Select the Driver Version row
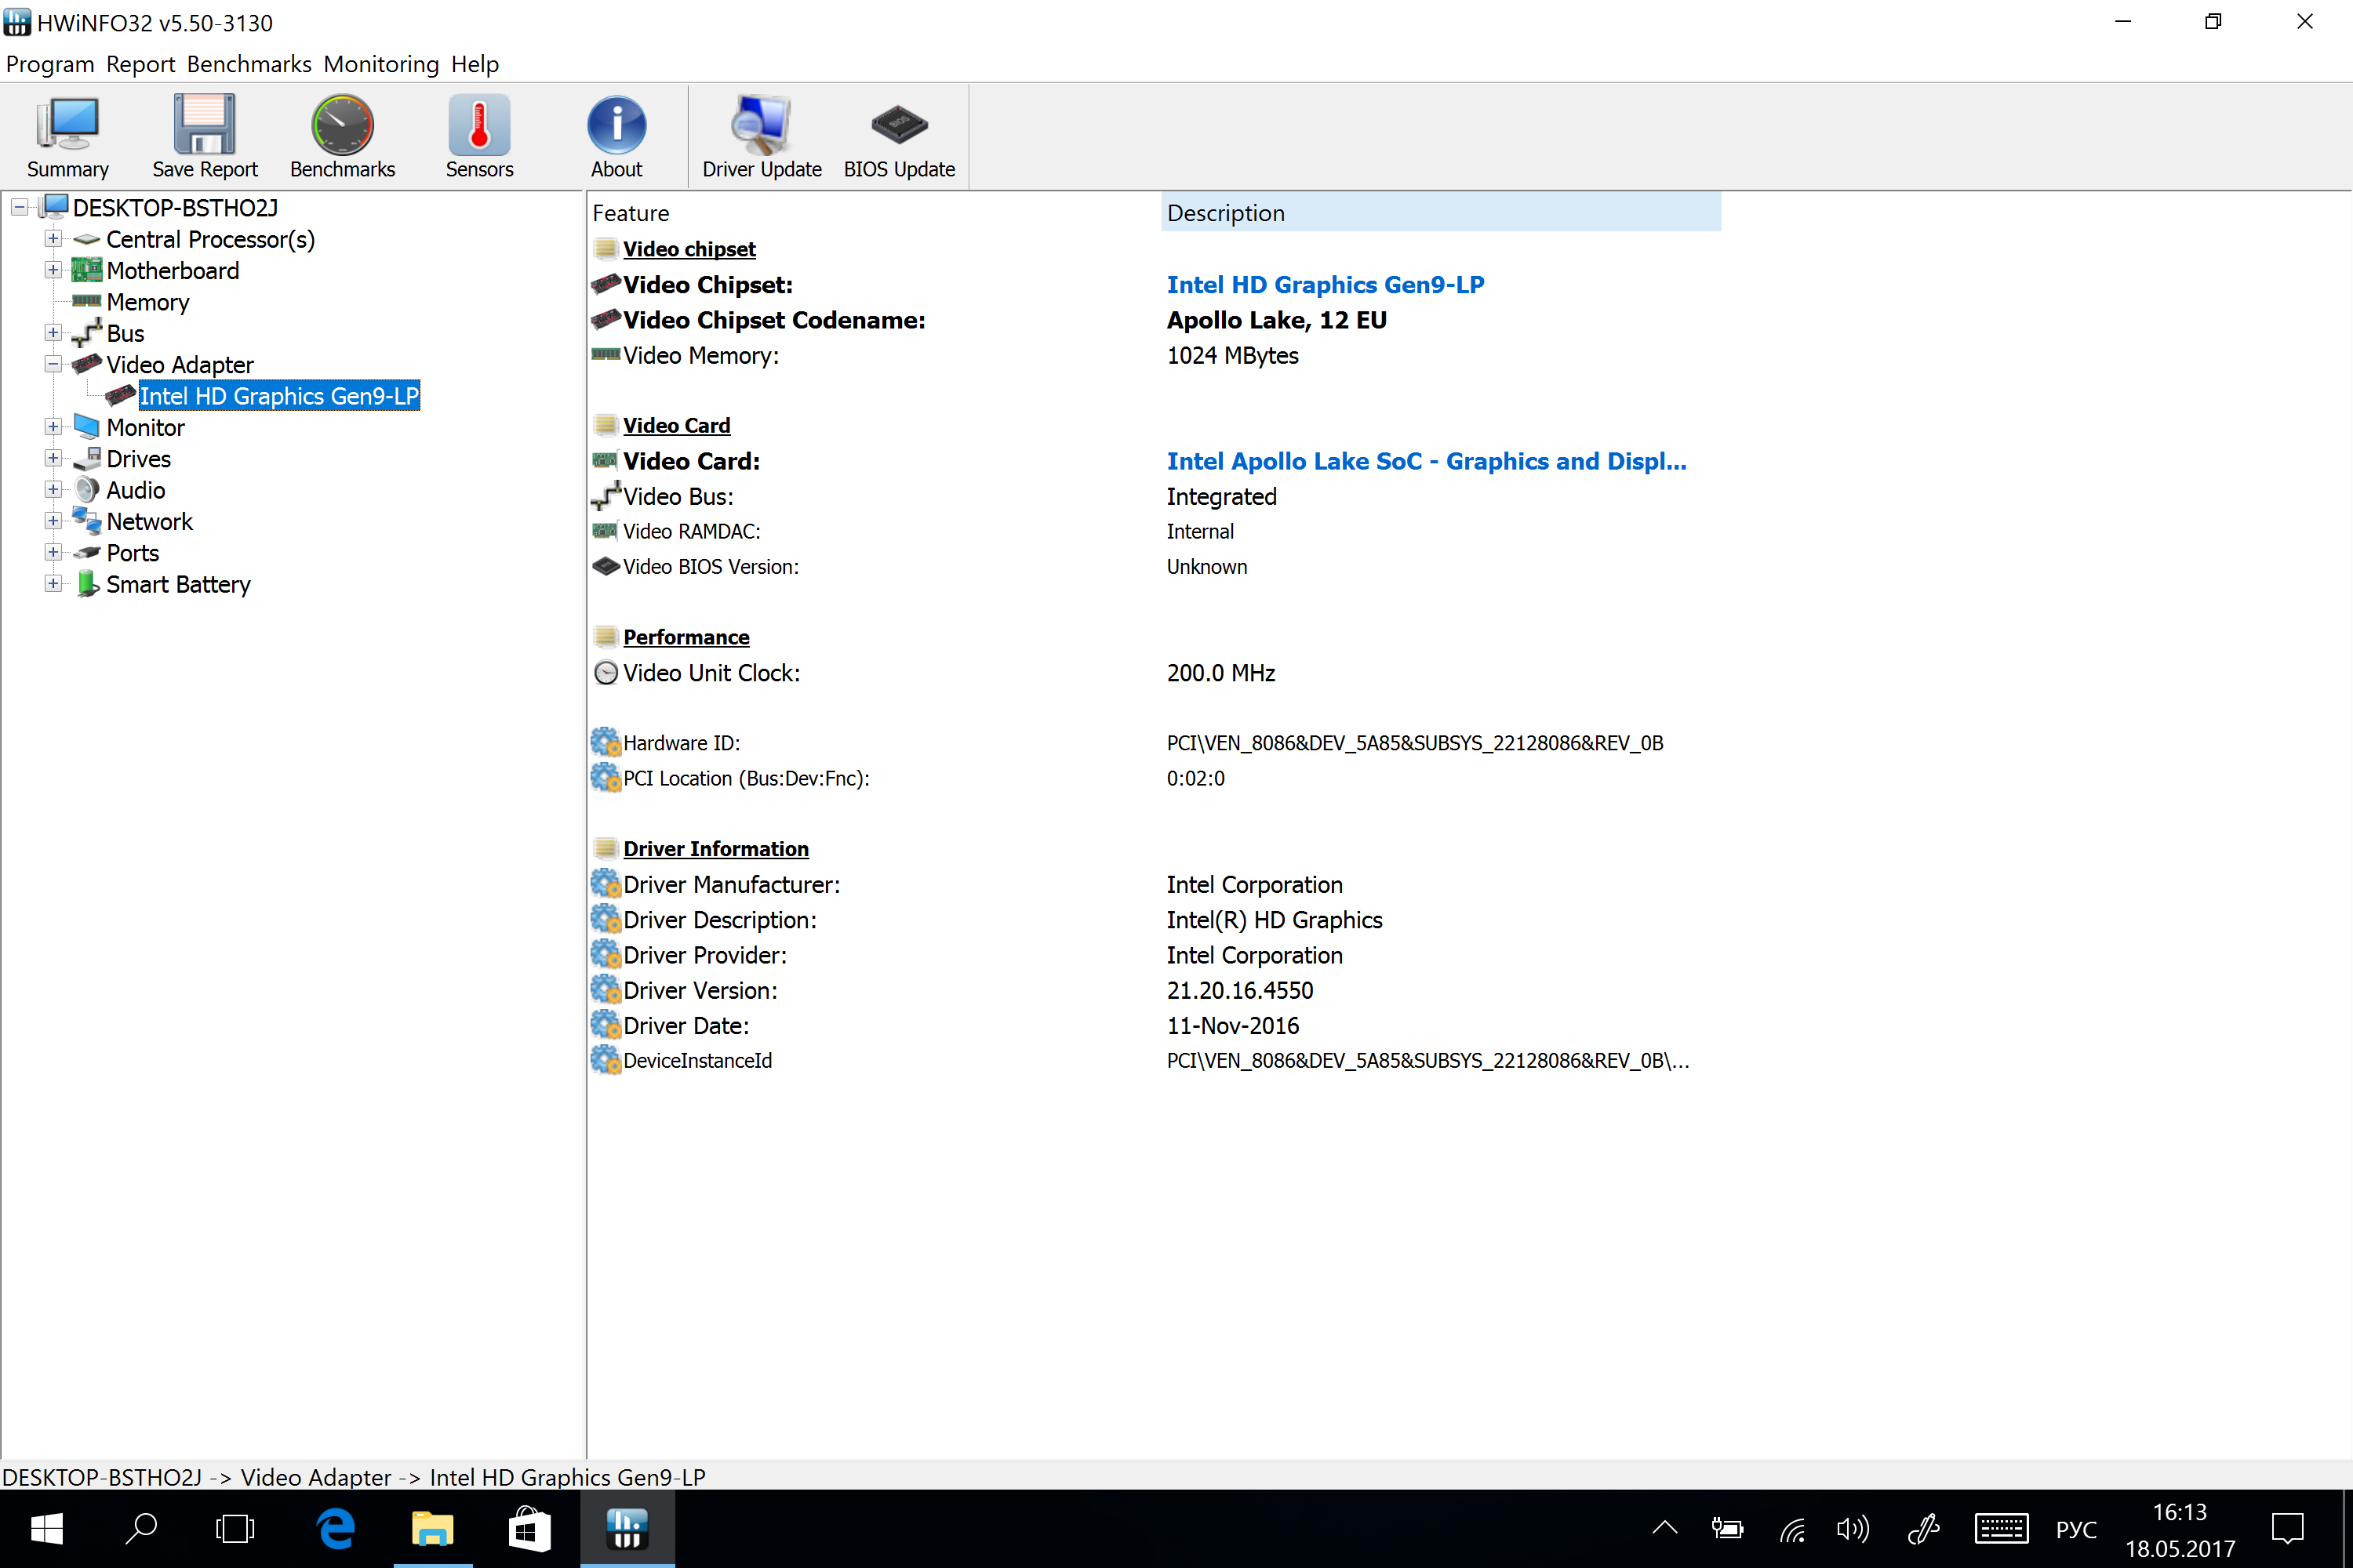Viewport: 2353px width, 1568px height. tap(1154, 991)
